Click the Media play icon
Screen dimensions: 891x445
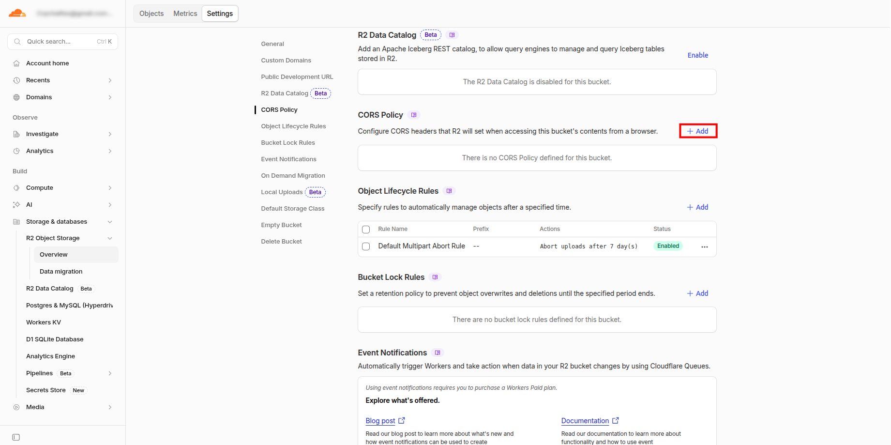pos(16,407)
